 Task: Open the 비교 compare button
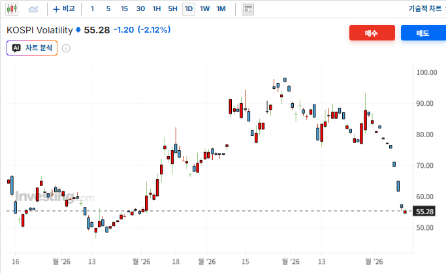(64, 8)
